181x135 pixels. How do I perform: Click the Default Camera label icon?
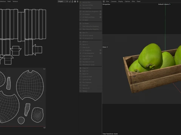(170, 4)
